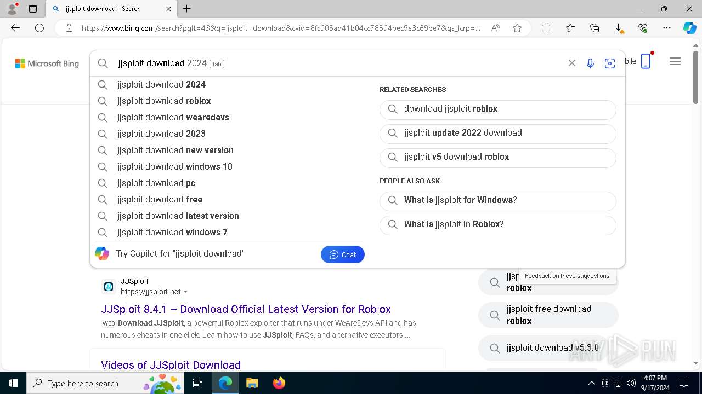Screen dimensions: 702x394
Task: Open Bing mobile phone icon
Action: tap(646, 61)
